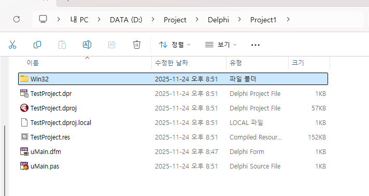This screenshot has width=369, height=196.
Task: Click the uMain.pas source file icon
Action: click(24, 166)
